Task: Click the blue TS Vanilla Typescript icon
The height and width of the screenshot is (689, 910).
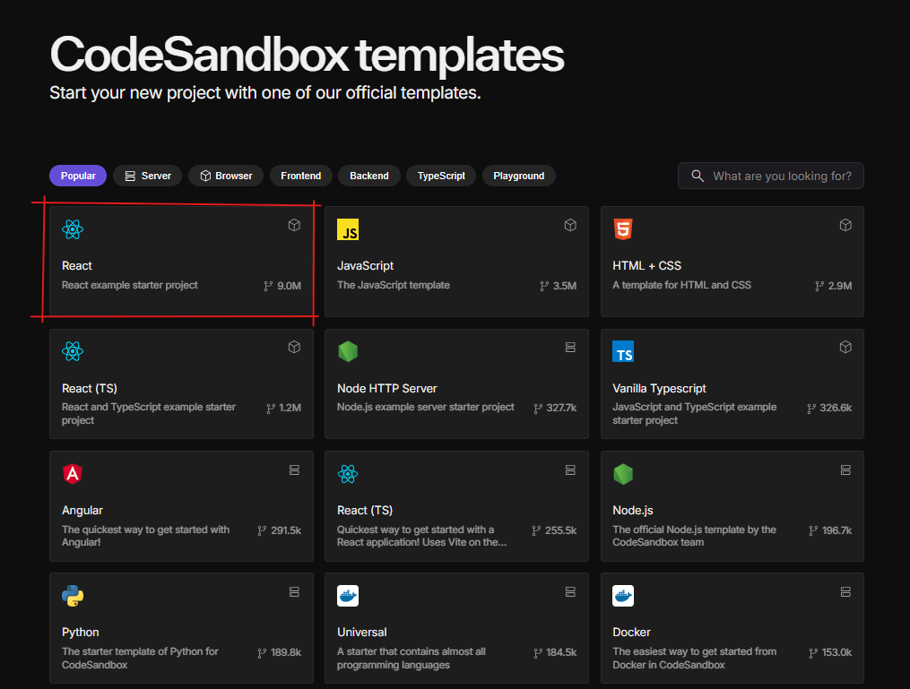Action: point(623,352)
